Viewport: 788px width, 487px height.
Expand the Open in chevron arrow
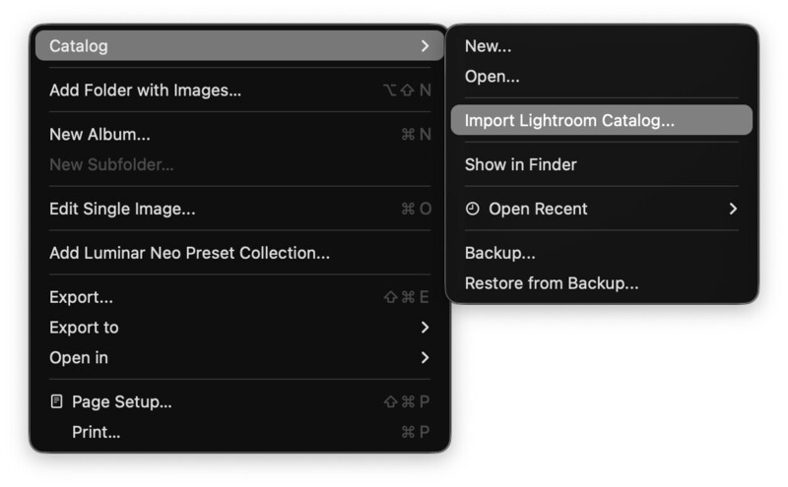click(426, 357)
